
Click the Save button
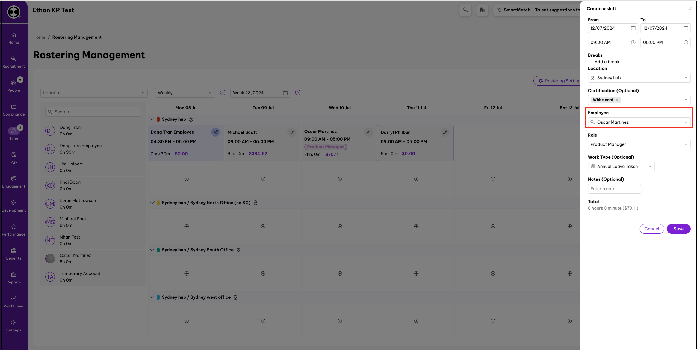678,229
